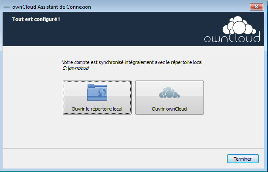Click the Ouvrir ownCloud button

(170, 98)
